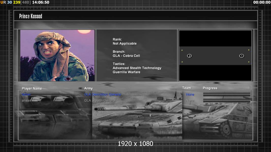
Task: Click the "Prince Kassad" title text
Action: 31,16
